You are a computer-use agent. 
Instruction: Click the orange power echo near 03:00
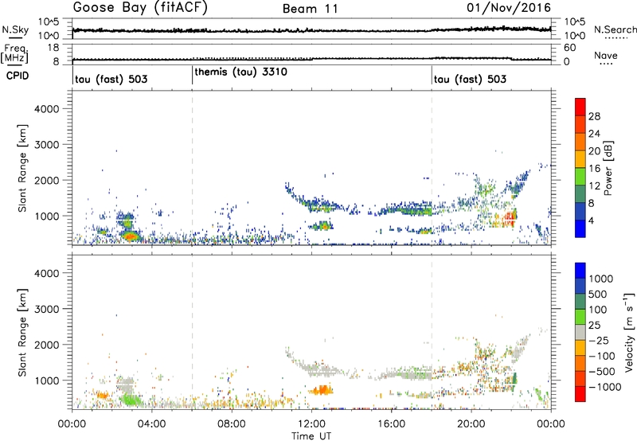coord(131,236)
